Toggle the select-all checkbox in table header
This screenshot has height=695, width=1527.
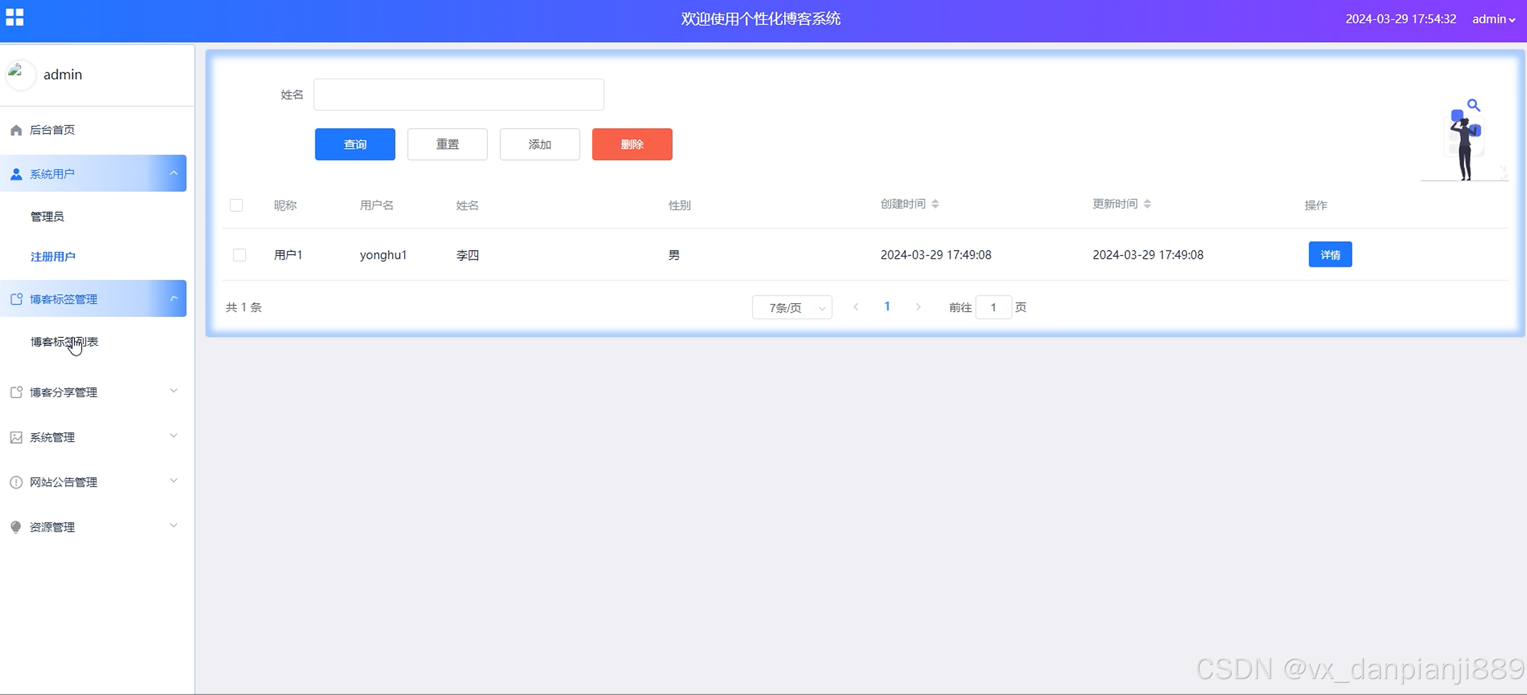point(236,205)
